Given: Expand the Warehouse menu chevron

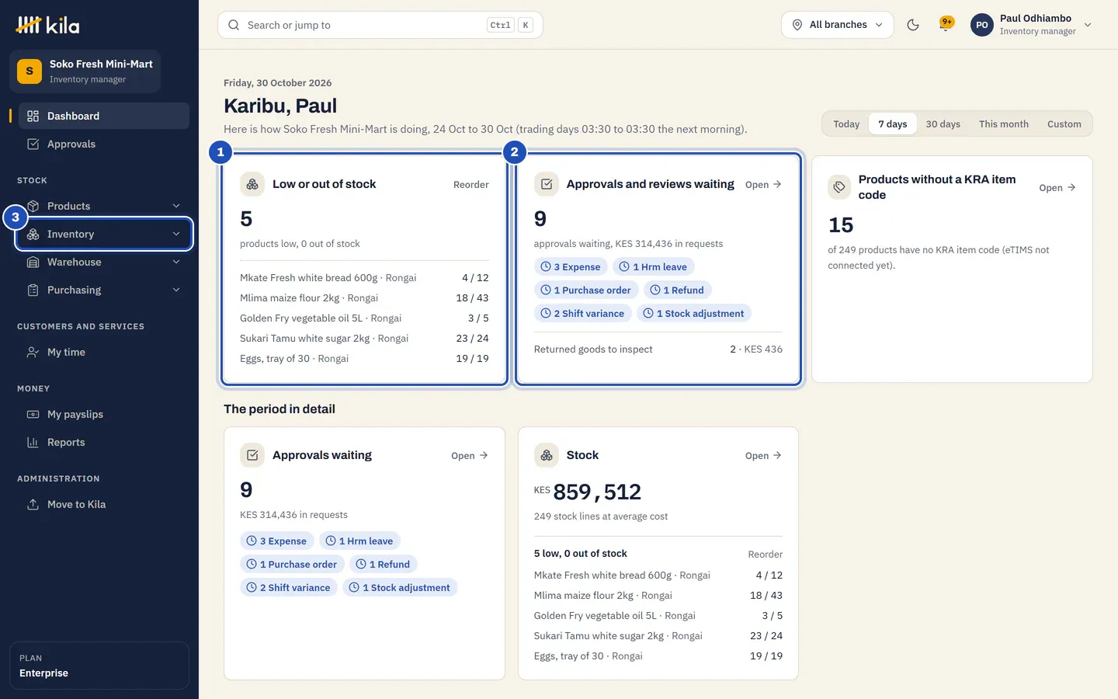Looking at the screenshot, I should point(176,262).
